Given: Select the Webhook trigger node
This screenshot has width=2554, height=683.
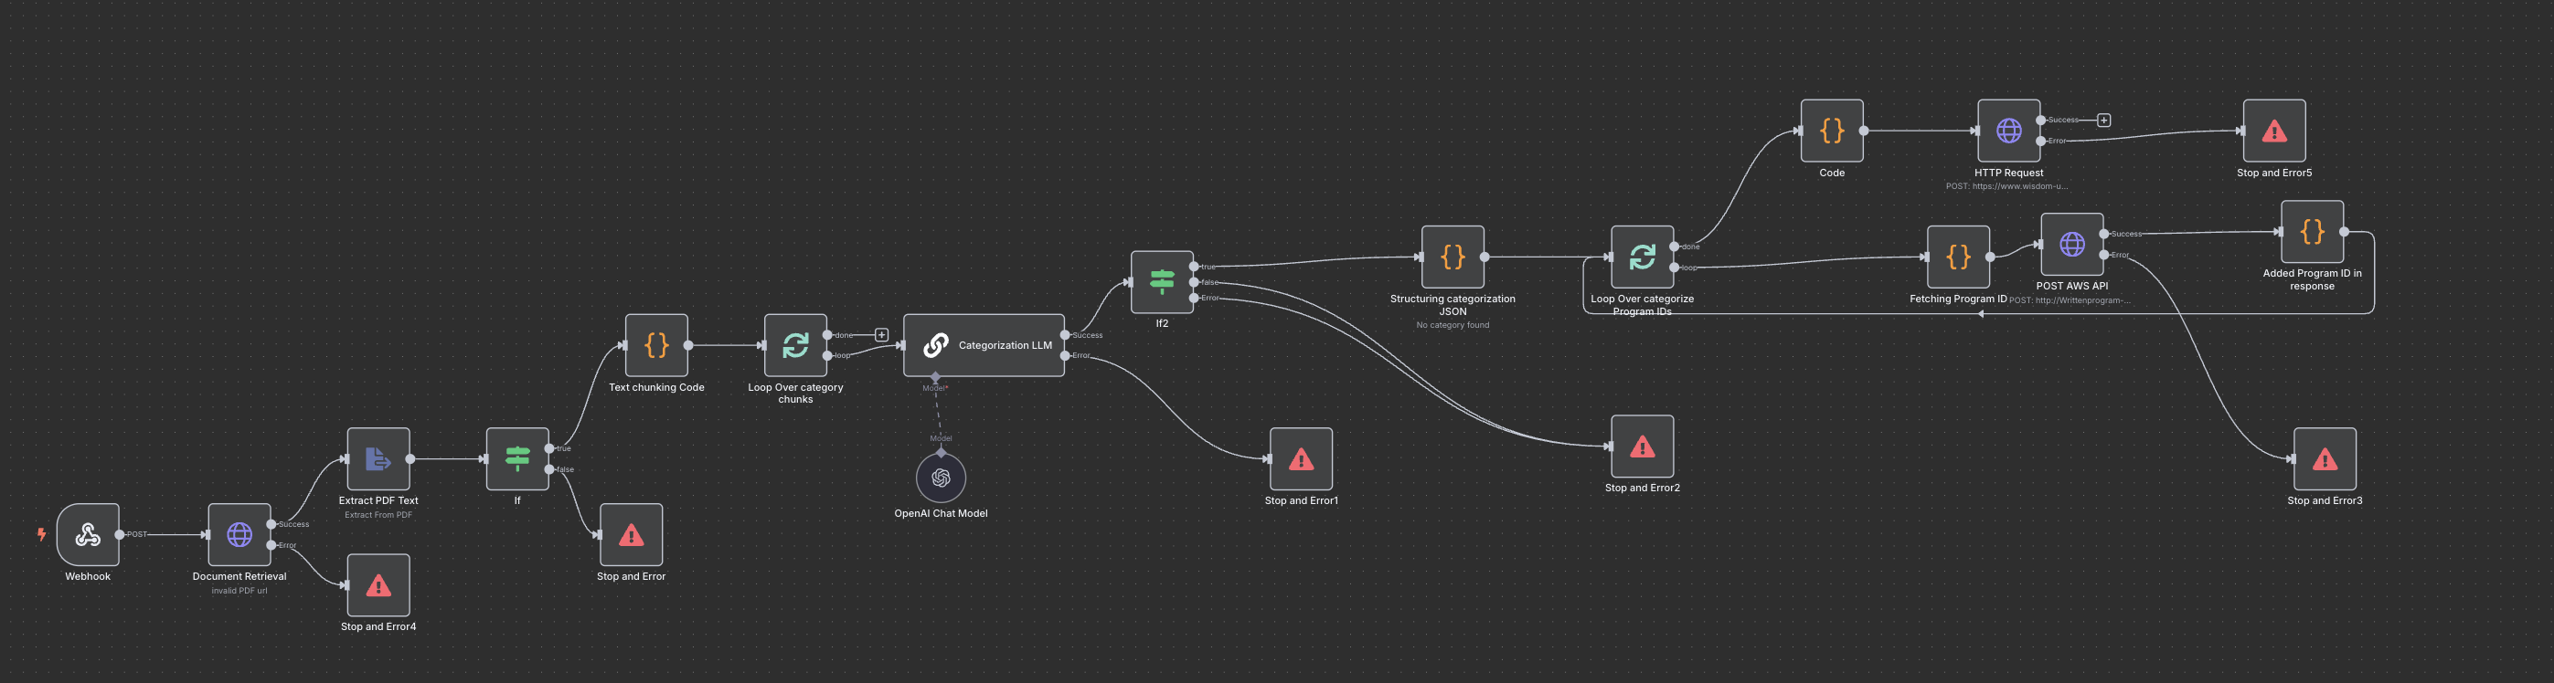Looking at the screenshot, I should (x=89, y=534).
